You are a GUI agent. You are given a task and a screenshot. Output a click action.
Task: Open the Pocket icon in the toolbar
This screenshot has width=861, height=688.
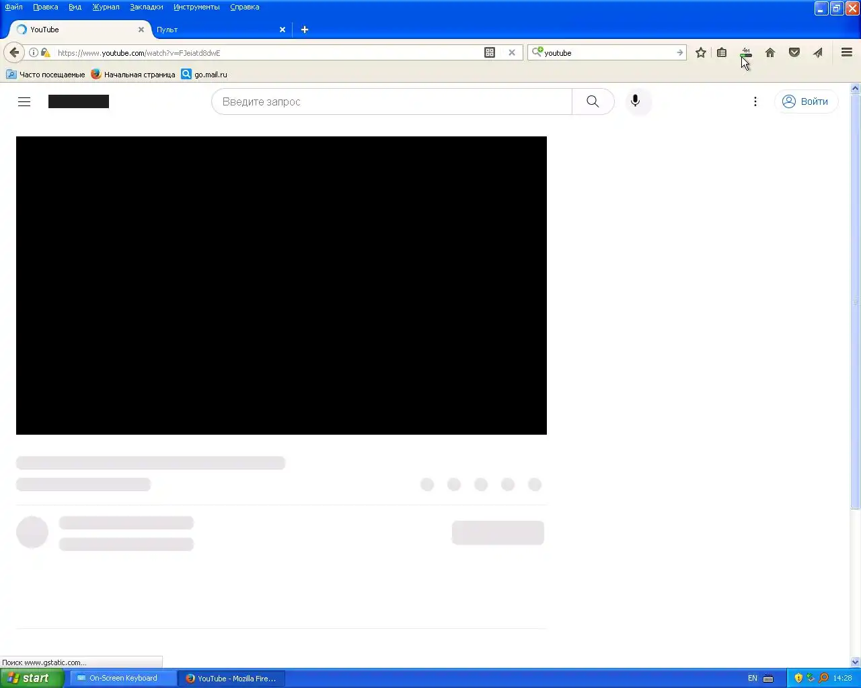pyautogui.click(x=794, y=52)
